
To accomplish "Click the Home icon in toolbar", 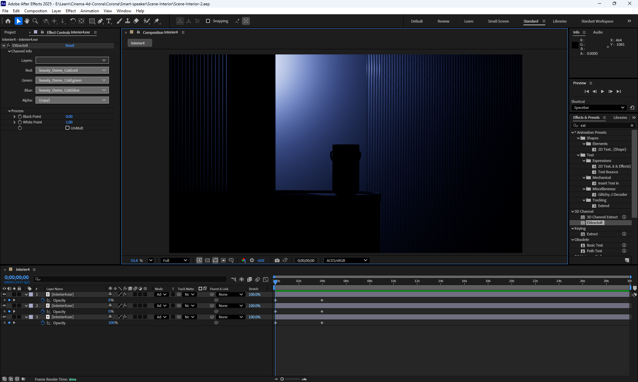I will click(x=8, y=21).
